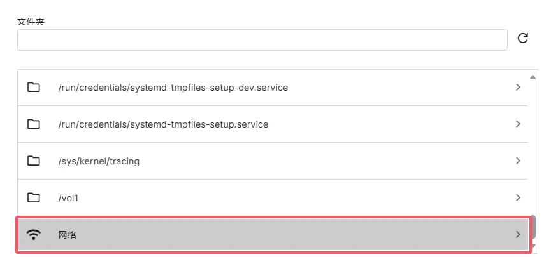Expand chevron for systemd-tmpfiles-setup.service folder
This screenshot has height=257, width=551.
click(518, 124)
